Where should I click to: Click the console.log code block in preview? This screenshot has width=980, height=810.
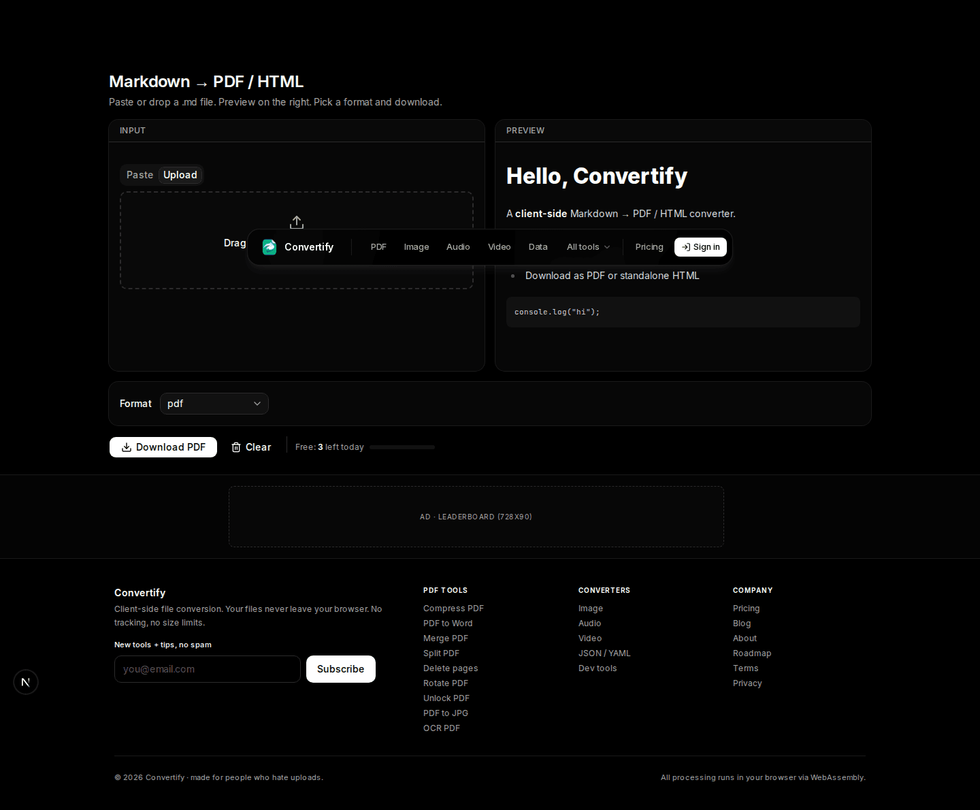(683, 312)
